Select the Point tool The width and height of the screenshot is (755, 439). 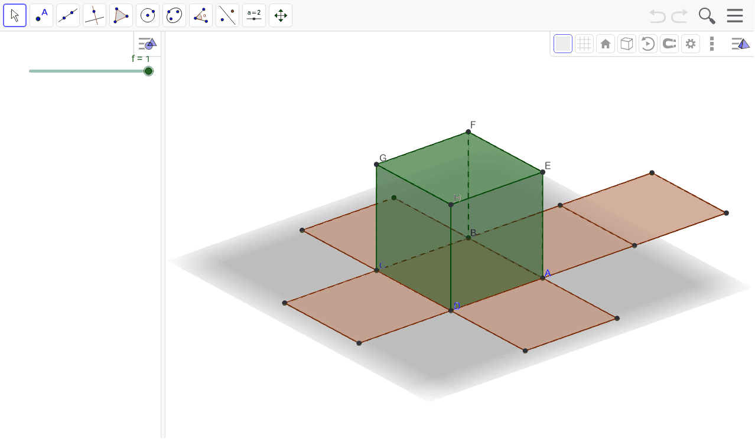[x=41, y=15]
